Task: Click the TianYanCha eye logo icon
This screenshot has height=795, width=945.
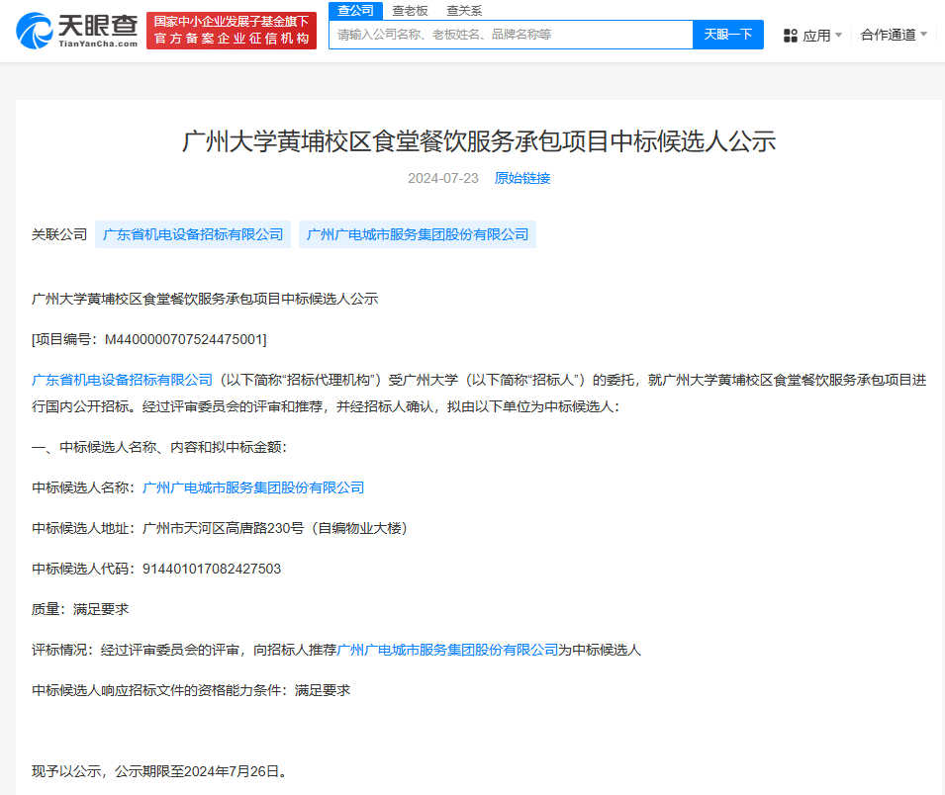Action: [x=35, y=31]
